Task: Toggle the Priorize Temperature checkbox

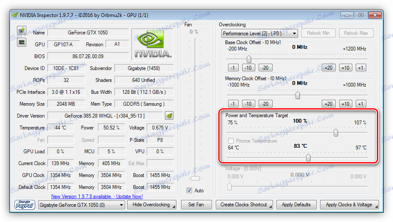Action: pos(231,141)
